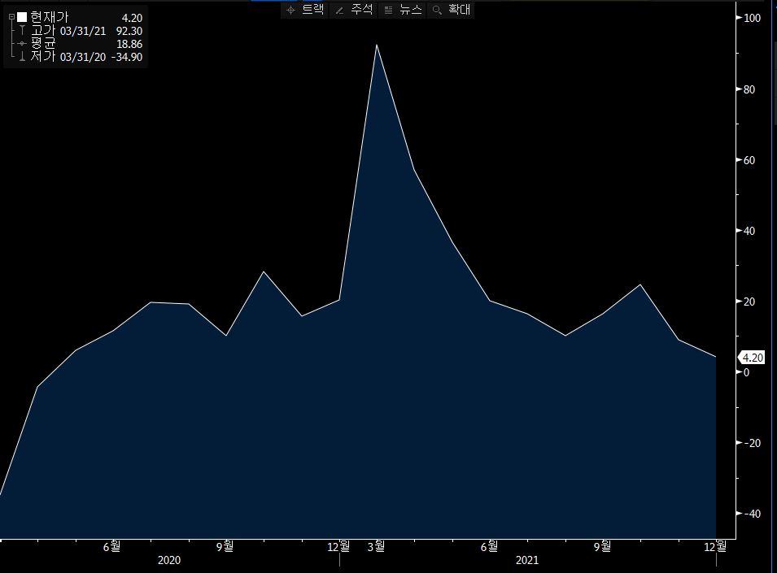The image size is (777, 573).
Task: Click the 92.30 high value in legend
Action: tap(129, 31)
